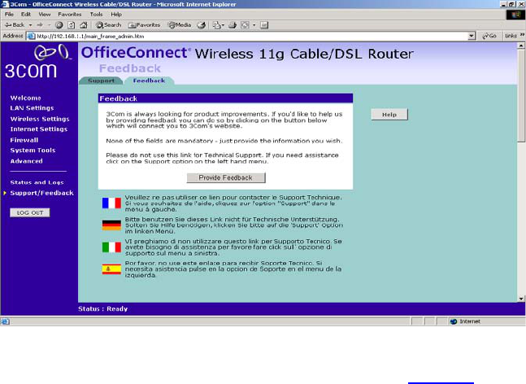
Task: Click the Italian flag icon
Action: click(111, 247)
